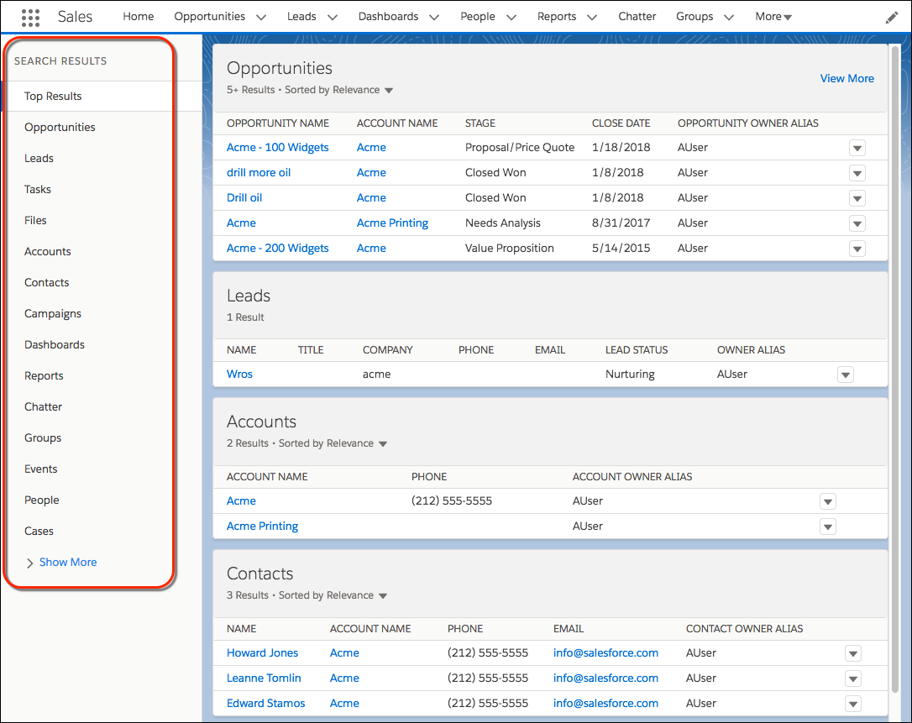Expand People nav tab chevron

[511, 18]
